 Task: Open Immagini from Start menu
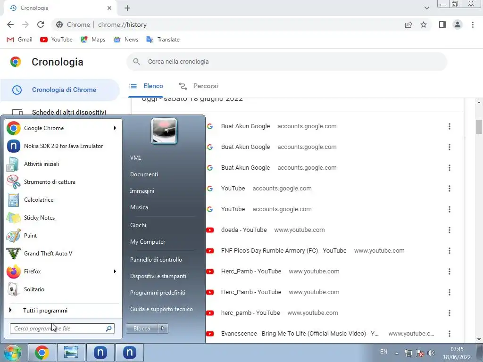[x=142, y=191]
